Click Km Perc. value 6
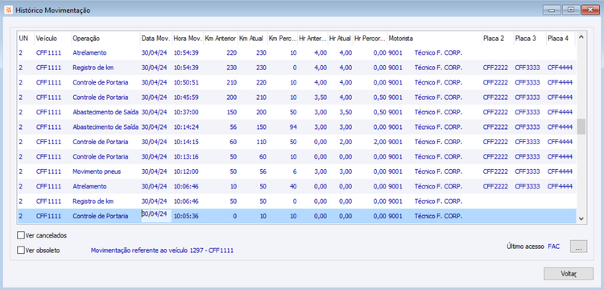This screenshot has height=290, width=604. tap(295, 172)
